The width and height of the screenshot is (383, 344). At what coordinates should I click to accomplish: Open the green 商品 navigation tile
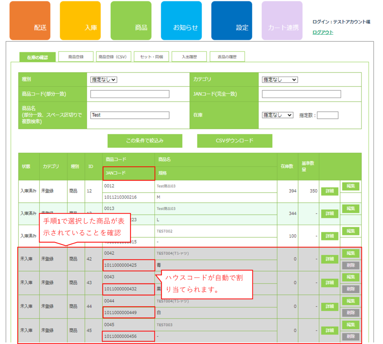click(131, 21)
